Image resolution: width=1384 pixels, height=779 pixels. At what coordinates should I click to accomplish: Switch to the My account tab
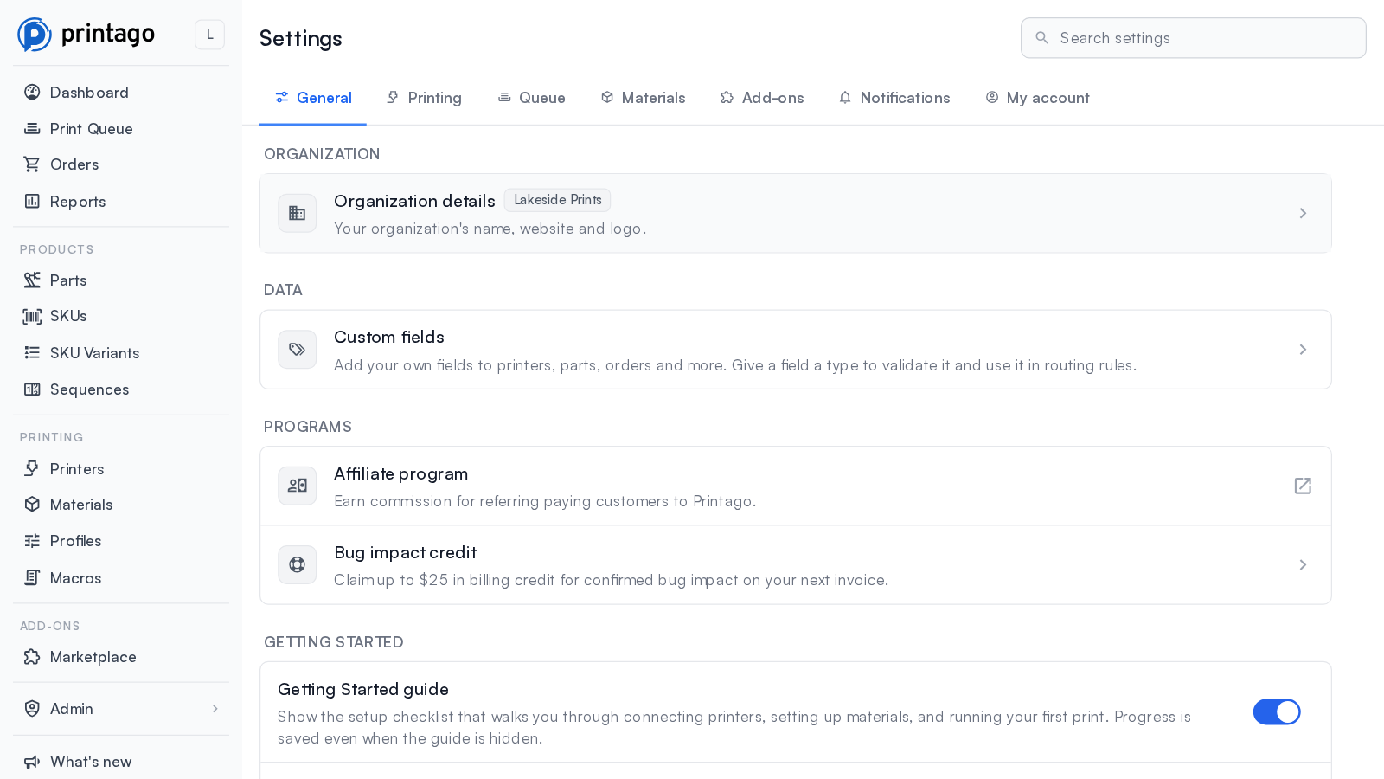tap(1037, 98)
